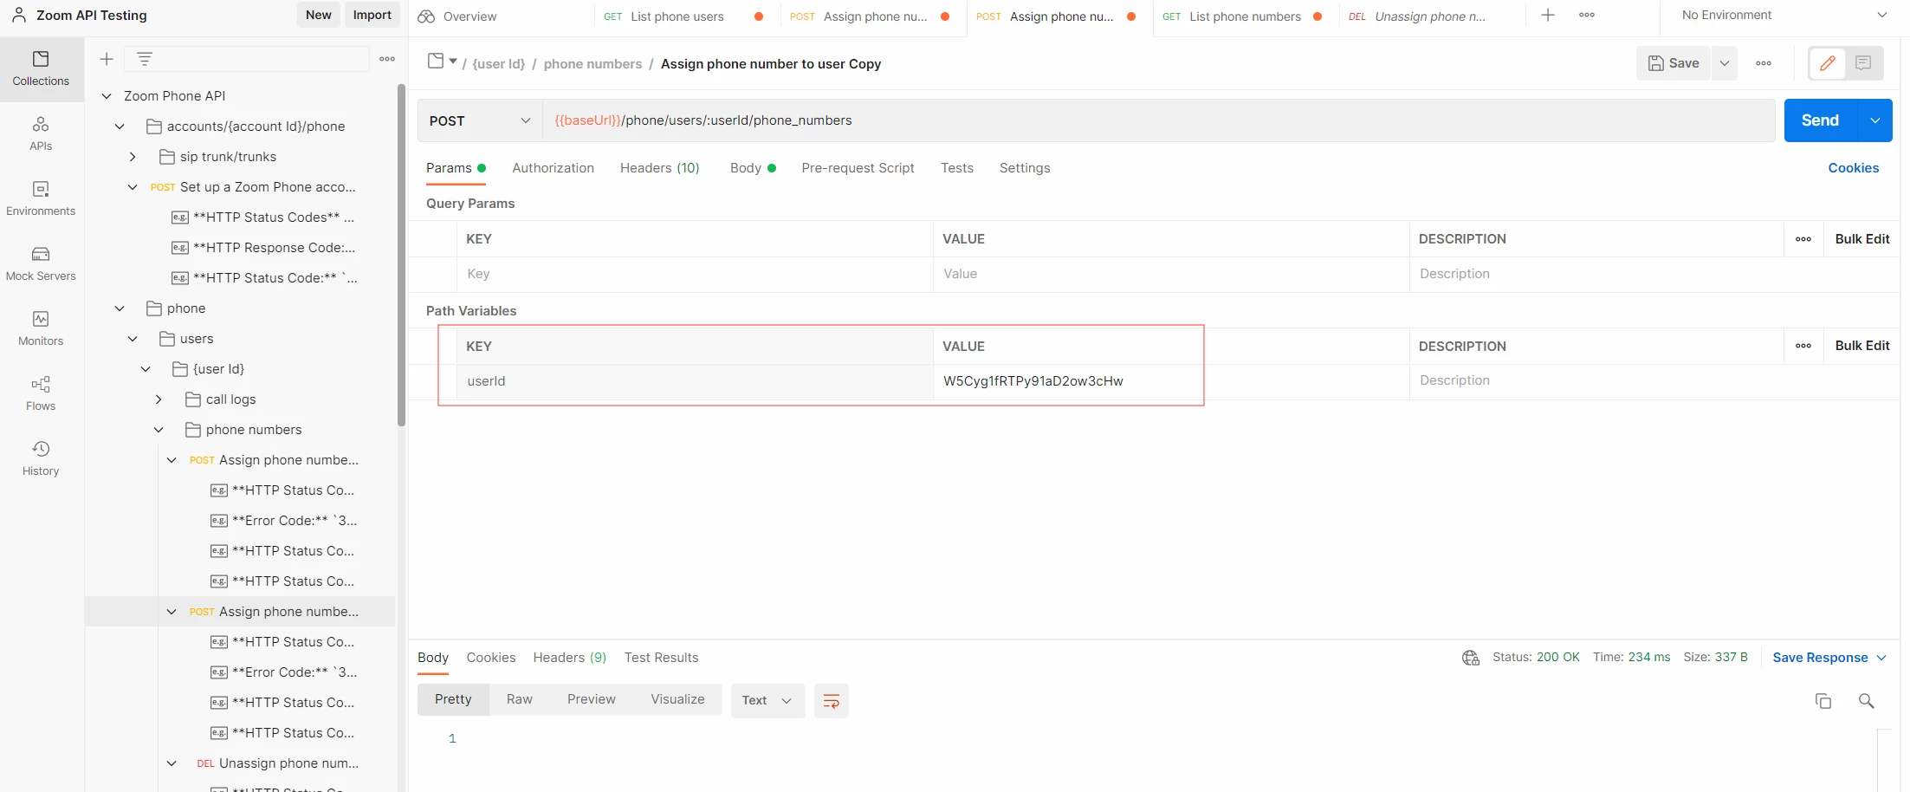Screen dimensions: 1910x792
Task: Open the History sidebar panel
Action: pos(41,458)
